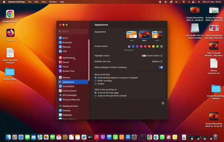The image size is (224, 142).
Task: Open the Sidebar icon size dropdown
Action: click(x=157, y=62)
